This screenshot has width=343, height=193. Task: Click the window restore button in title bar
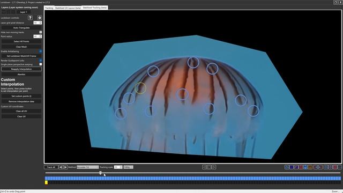point(335,2)
